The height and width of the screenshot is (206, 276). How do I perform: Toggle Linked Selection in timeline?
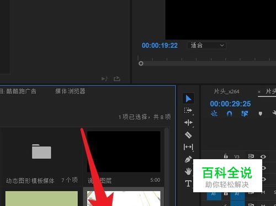[x=245, y=113]
